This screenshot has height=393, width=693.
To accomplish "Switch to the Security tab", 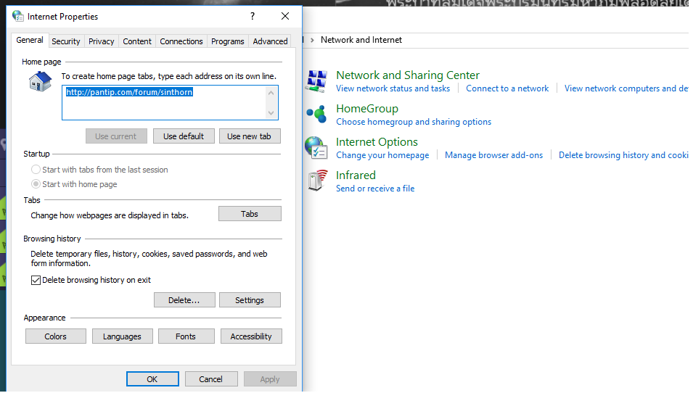I will pos(66,41).
